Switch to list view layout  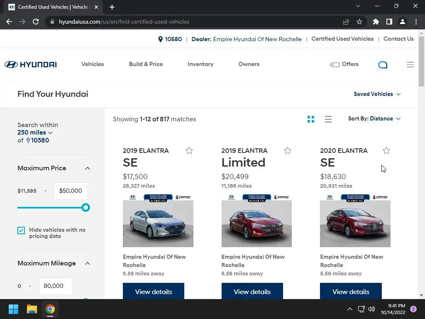328,119
